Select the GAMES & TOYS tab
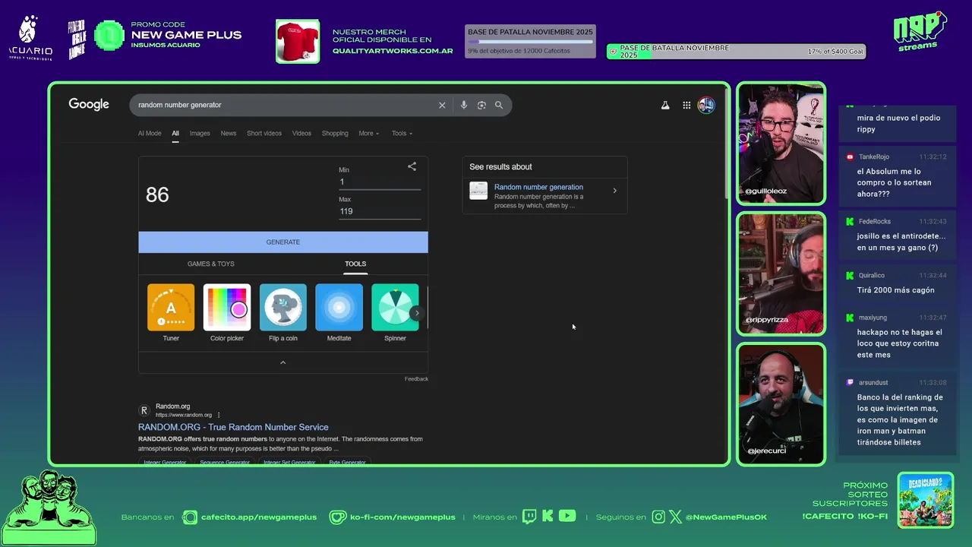Image resolution: width=972 pixels, height=547 pixels. click(x=211, y=264)
